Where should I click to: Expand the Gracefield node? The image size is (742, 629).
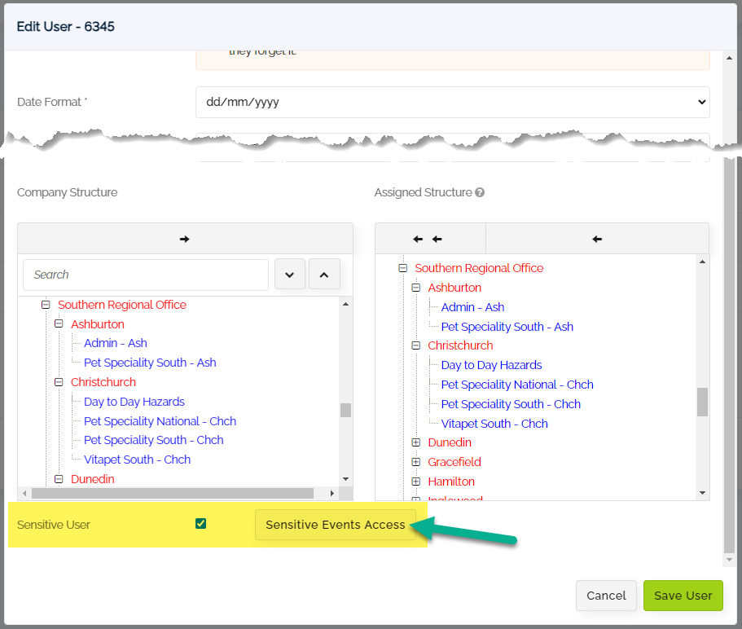point(416,462)
